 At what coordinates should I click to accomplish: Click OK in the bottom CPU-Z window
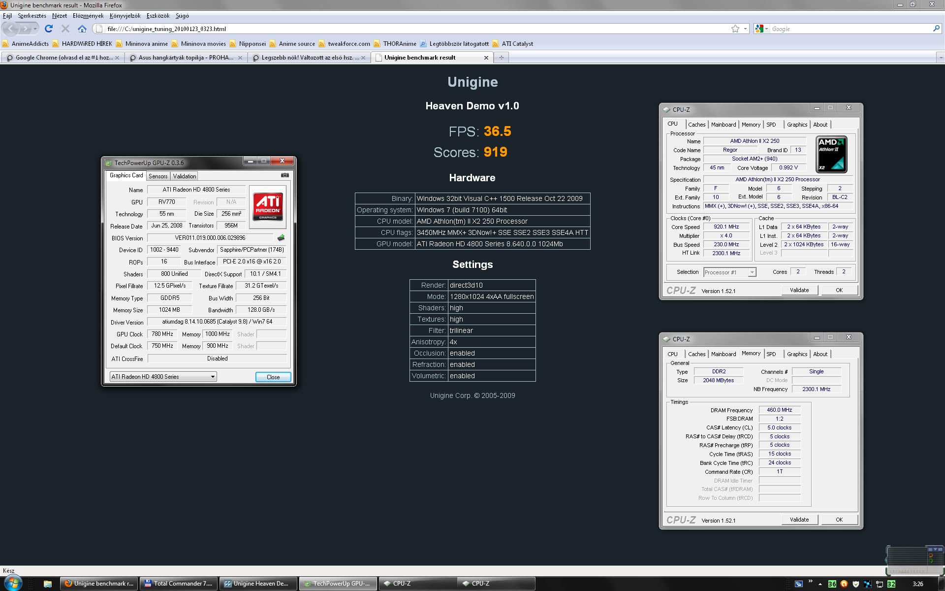pyautogui.click(x=839, y=520)
